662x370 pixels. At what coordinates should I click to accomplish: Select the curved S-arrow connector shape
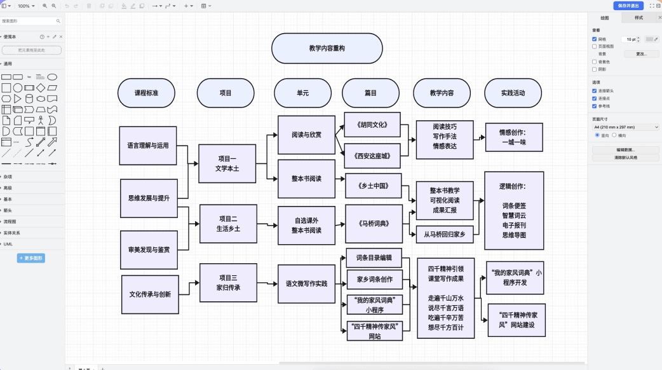point(29,142)
